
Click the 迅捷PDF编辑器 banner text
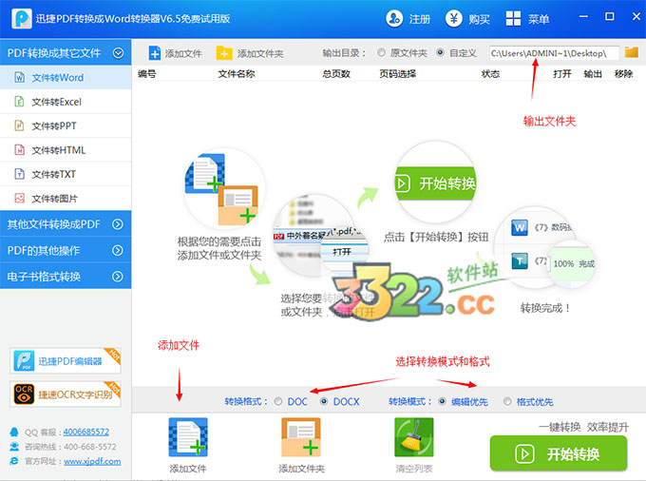[x=70, y=361]
